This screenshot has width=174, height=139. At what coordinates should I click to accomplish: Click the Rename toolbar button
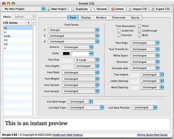100,9
